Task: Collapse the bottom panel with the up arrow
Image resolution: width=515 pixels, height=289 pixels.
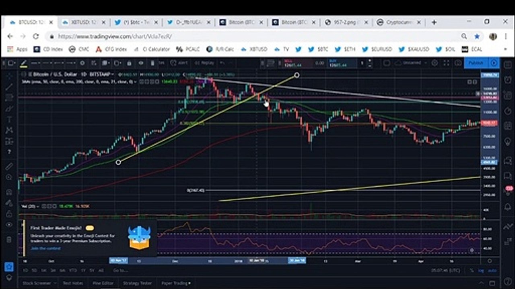Action: point(482,283)
